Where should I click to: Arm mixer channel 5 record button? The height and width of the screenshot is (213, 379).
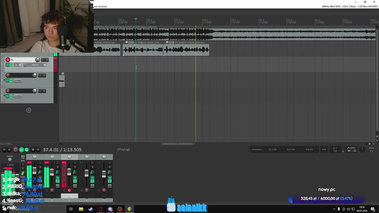pos(104,190)
